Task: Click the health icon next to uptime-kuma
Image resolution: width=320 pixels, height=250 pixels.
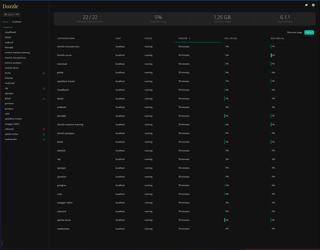Action: 44,134
